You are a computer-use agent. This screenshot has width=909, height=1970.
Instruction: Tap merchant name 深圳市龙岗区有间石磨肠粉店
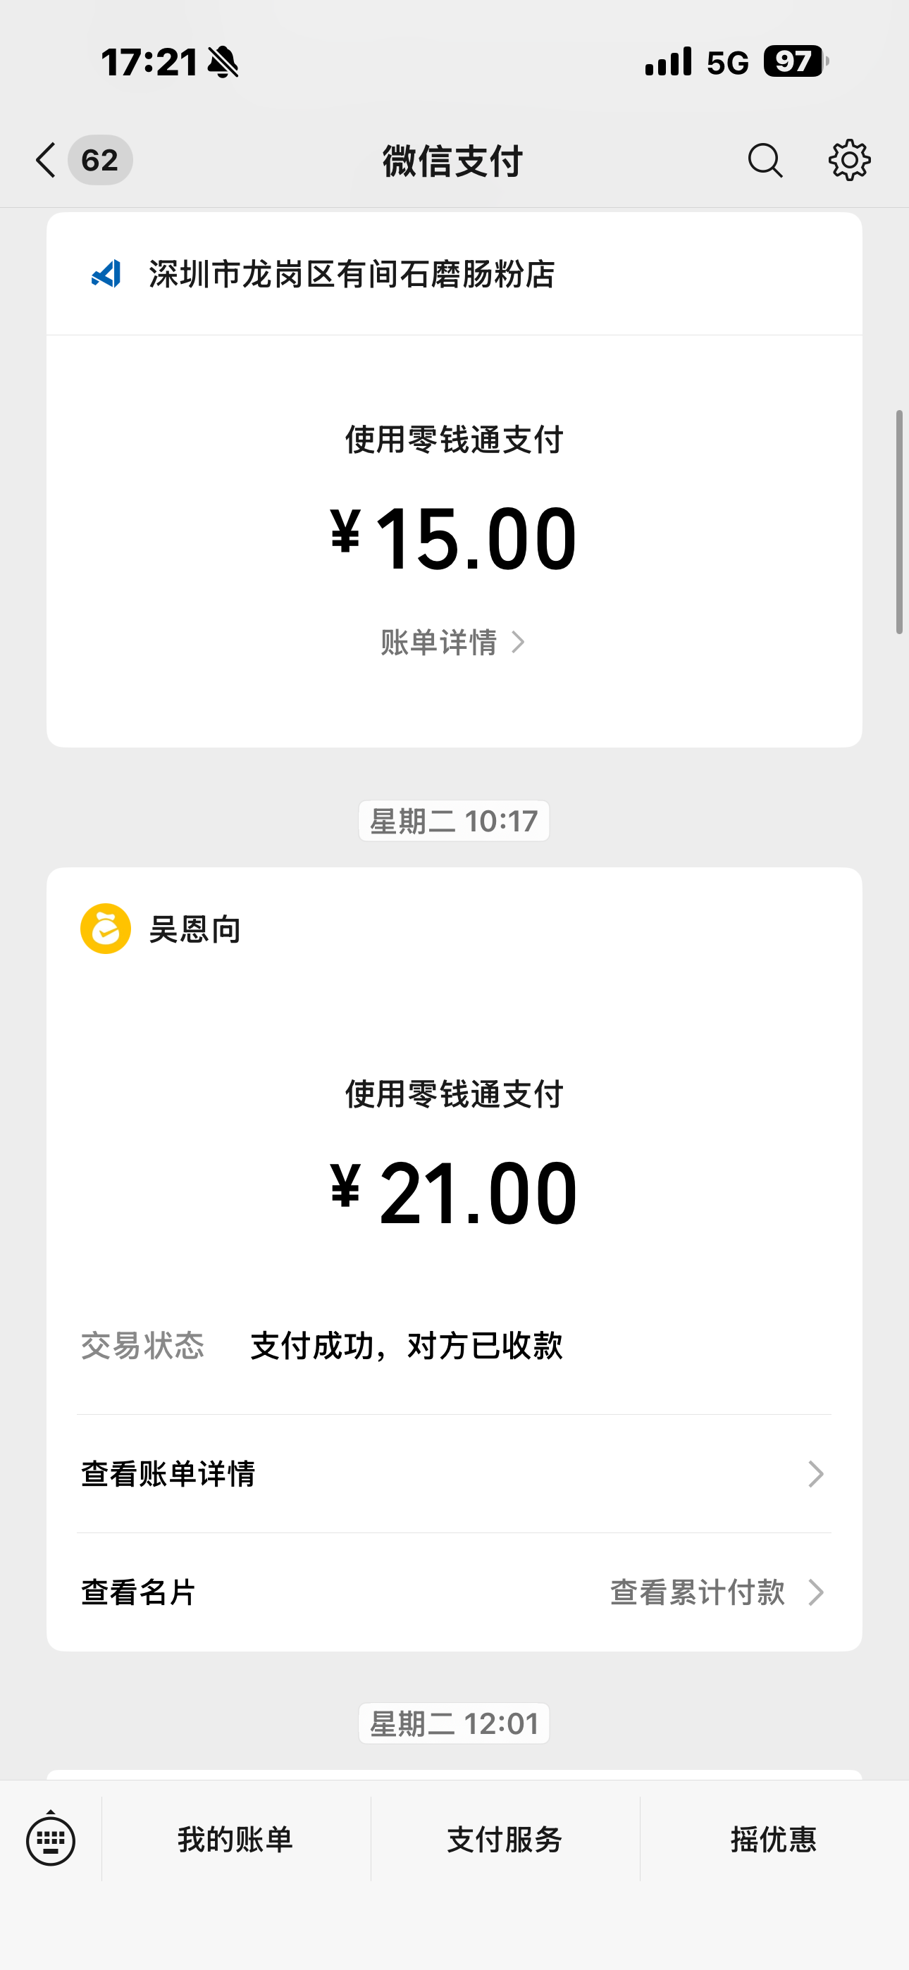(x=352, y=274)
